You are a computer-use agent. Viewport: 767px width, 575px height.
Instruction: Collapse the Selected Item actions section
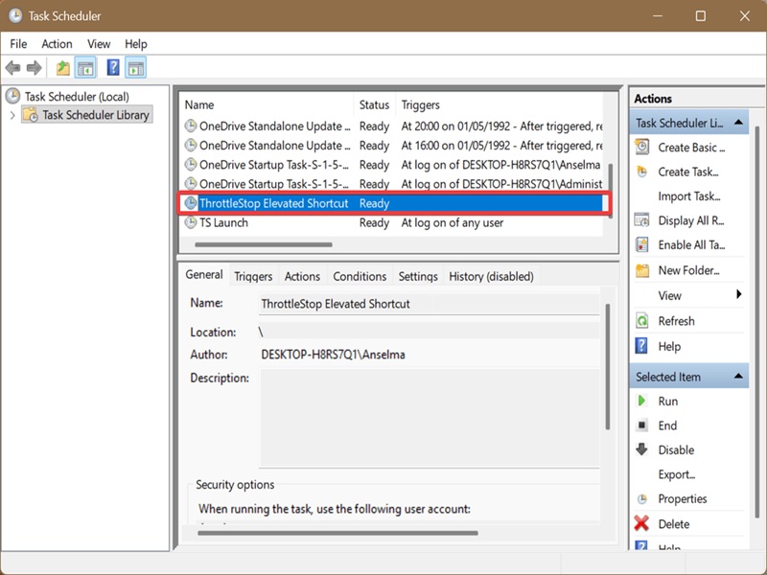(738, 376)
